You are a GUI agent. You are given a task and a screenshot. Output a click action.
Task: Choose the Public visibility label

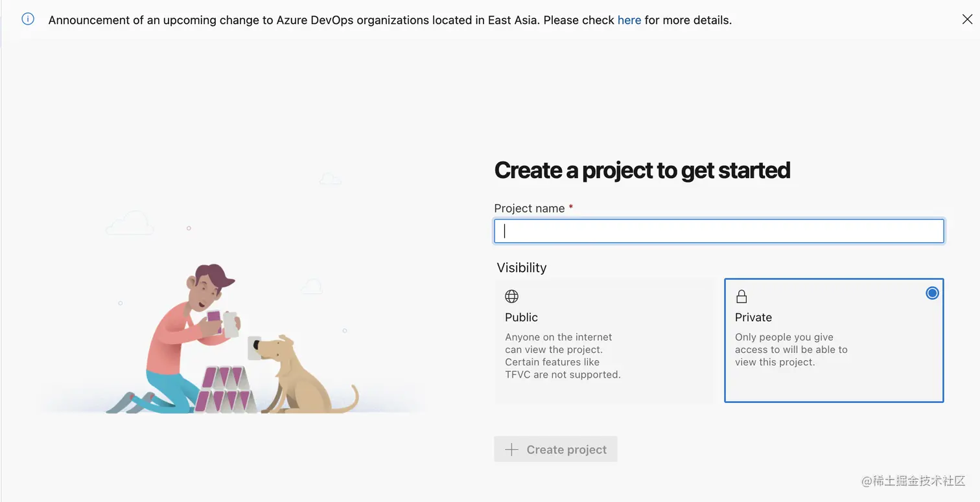[521, 317]
